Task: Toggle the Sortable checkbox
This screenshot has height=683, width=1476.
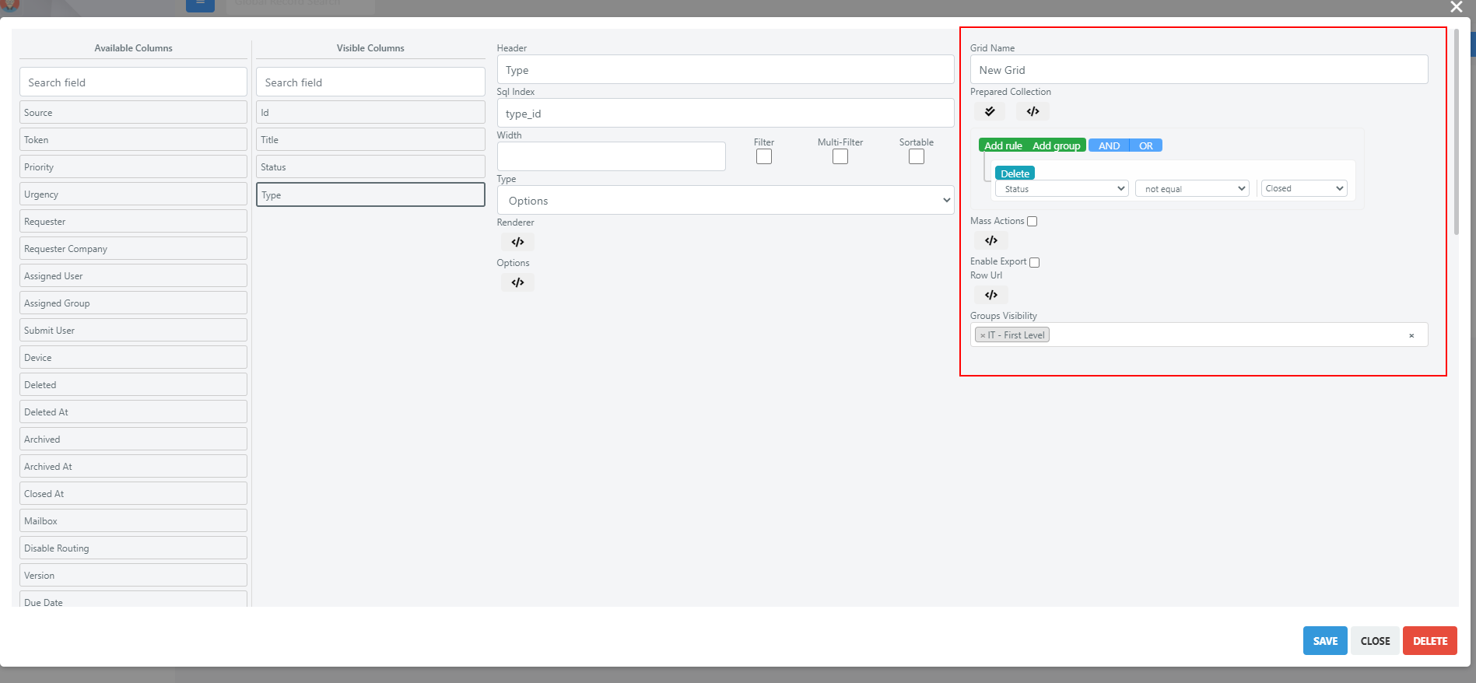Action: point(917,156)
